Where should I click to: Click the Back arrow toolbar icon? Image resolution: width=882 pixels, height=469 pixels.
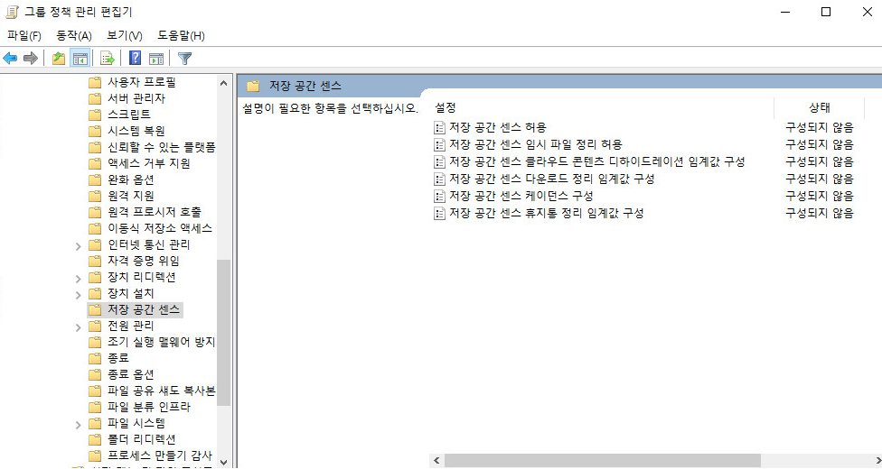coord(10,58)
